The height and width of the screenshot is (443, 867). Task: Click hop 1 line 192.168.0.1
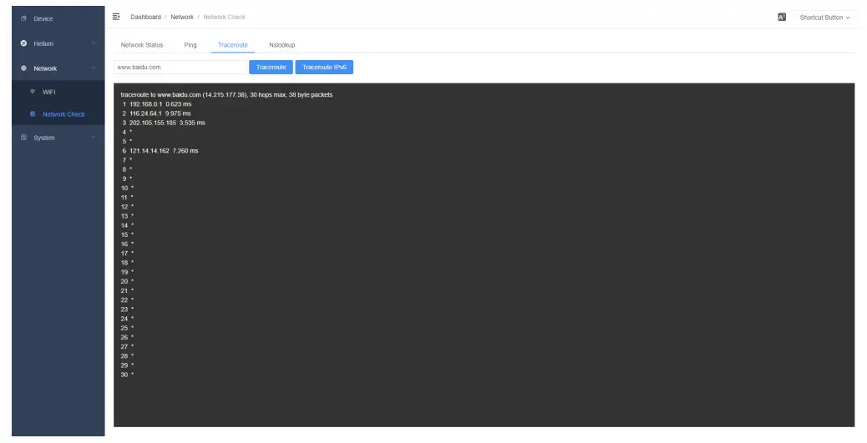click(x=157, y=104)
